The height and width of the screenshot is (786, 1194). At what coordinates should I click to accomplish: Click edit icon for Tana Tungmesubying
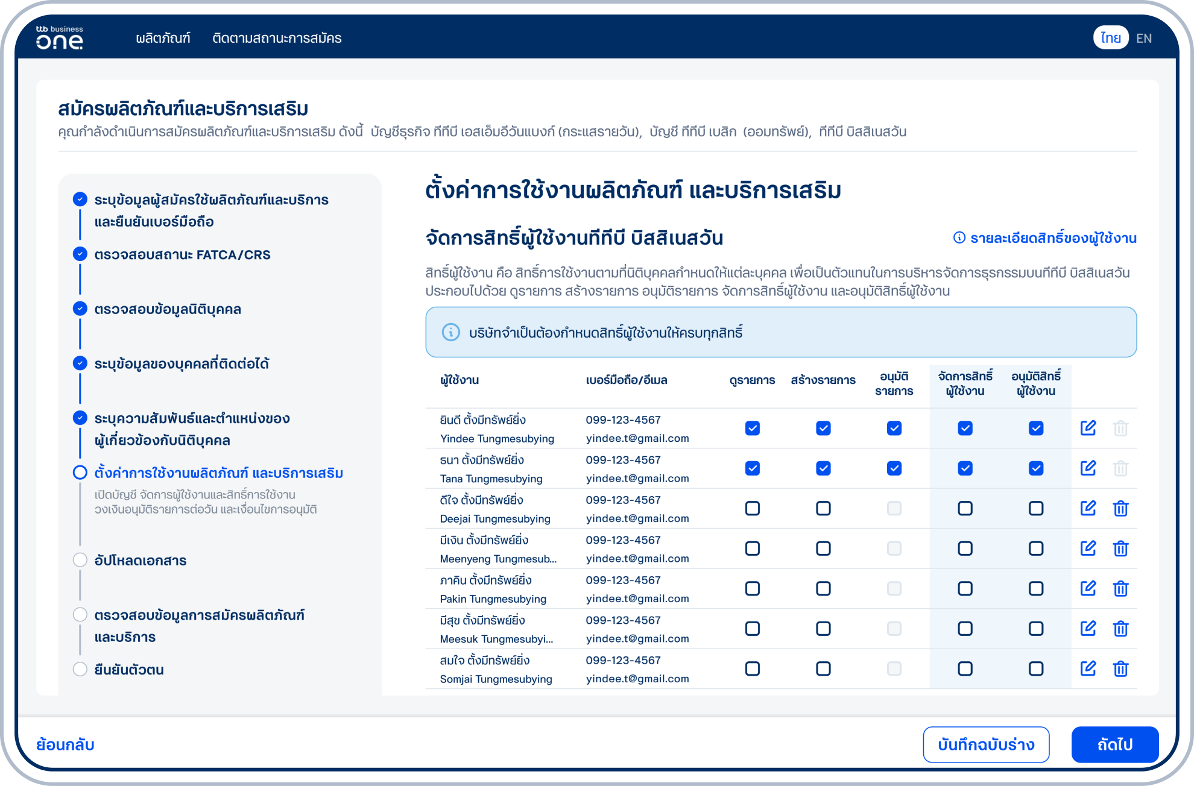(x=1088, y=468)
